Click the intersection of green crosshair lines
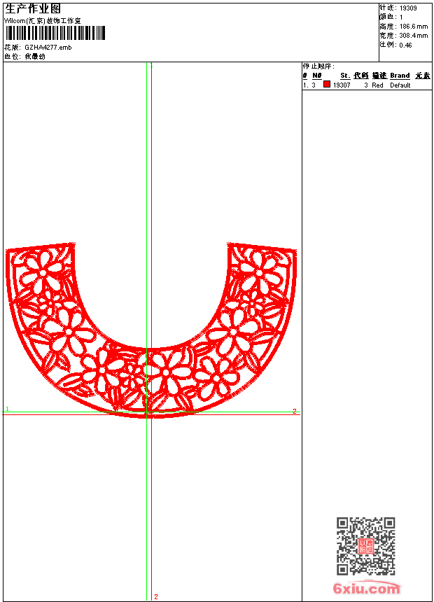The height and width of the screenshot is (602, 434). click(x=147, y=412)
